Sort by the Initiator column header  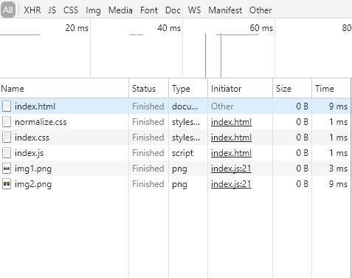coord(241,89)
